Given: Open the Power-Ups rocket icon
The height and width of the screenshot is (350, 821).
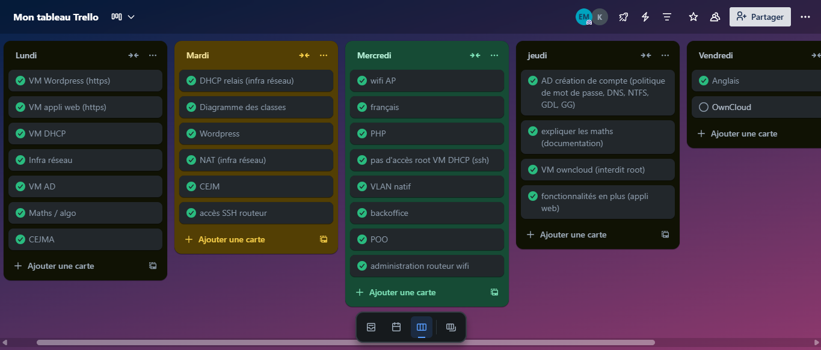Looking at the screenshot, I should pyautogui.click(x=624, y=17).
